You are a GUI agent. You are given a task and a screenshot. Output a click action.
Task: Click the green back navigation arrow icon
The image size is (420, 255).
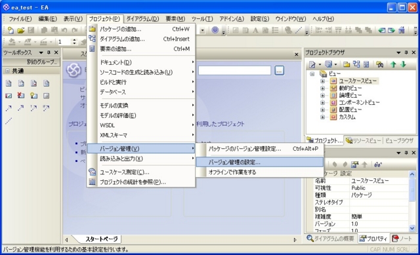(x=381, y=30)
